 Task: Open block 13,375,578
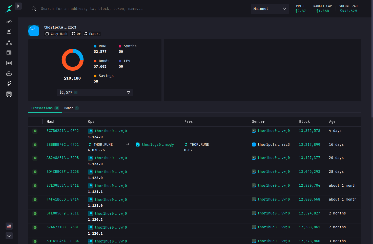(x=309, y=131)
